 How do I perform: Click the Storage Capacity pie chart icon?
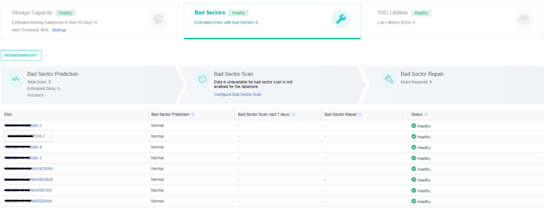pos(158,20)
